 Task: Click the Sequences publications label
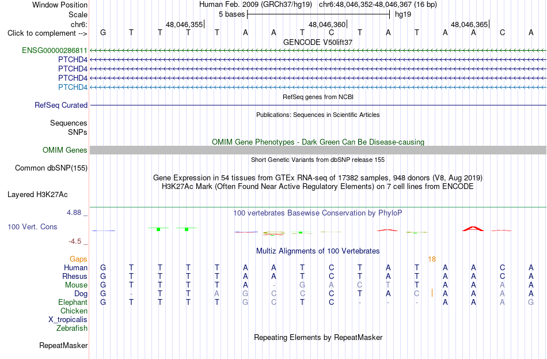pos(69,123)
